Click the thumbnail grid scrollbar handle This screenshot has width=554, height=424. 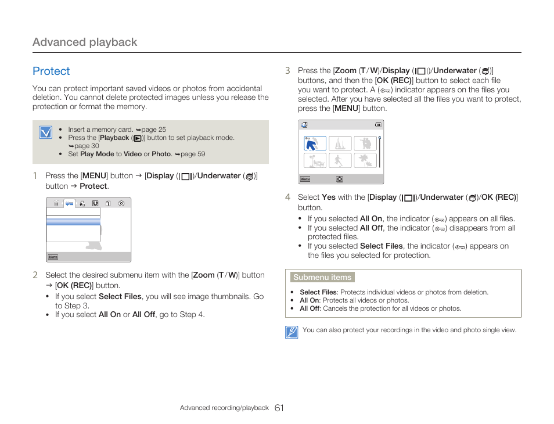[x=380, y=138]
